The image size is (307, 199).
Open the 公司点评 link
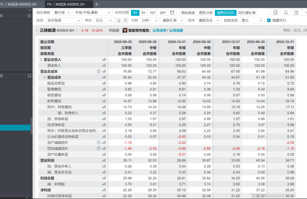159,30
